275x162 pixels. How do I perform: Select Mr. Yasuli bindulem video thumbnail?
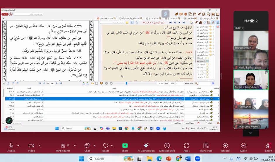[x=251, y=80]
